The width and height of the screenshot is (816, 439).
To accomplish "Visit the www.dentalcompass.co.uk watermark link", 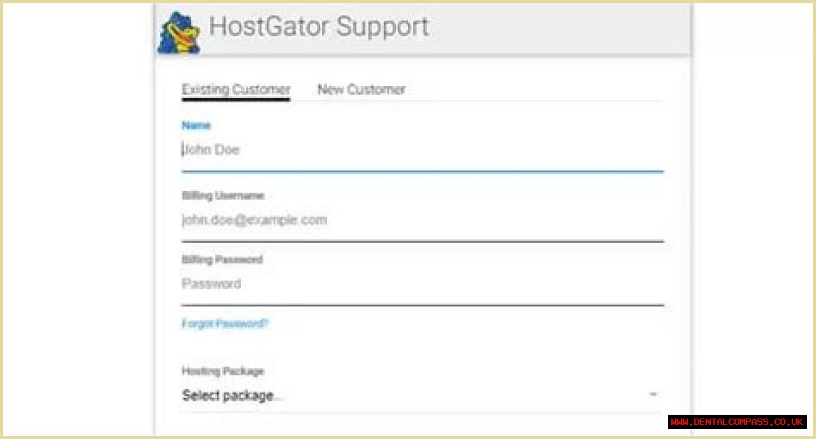I will click(737, 422).
